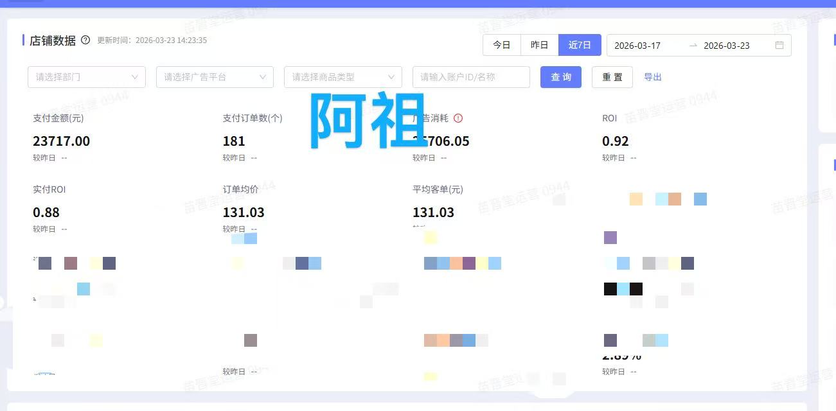Focus the 请输入账户ID/名称 input field
The image size is (836, 411).
coord(470,77)
